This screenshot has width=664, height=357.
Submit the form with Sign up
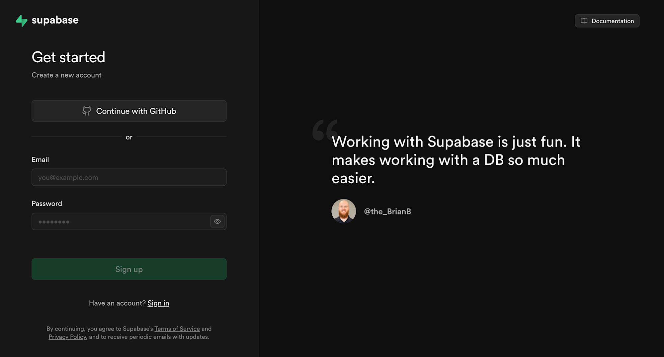pyautogui.click(x=129, y=269)
